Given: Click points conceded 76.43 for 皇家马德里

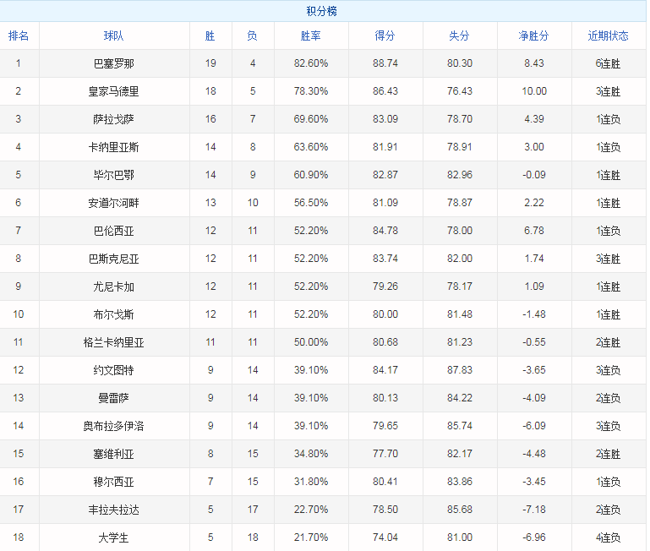Looking at the screenshot, I should pos(459,90).
